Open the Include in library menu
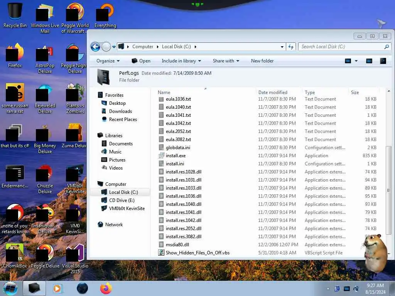The height and width of the screenshot is (296, 395). coord(181,61)
